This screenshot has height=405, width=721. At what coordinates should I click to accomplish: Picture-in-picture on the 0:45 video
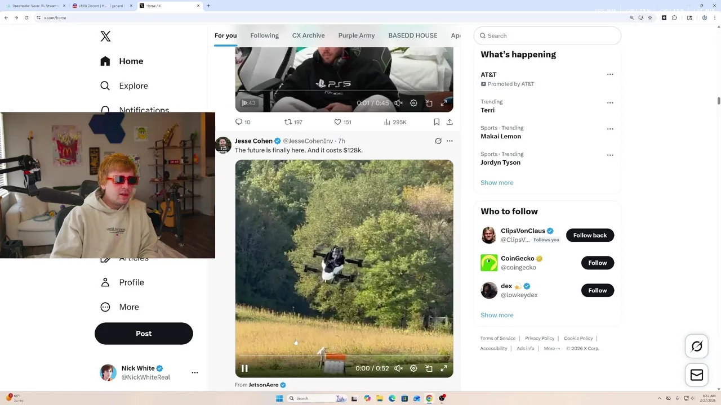coord(429,103)
